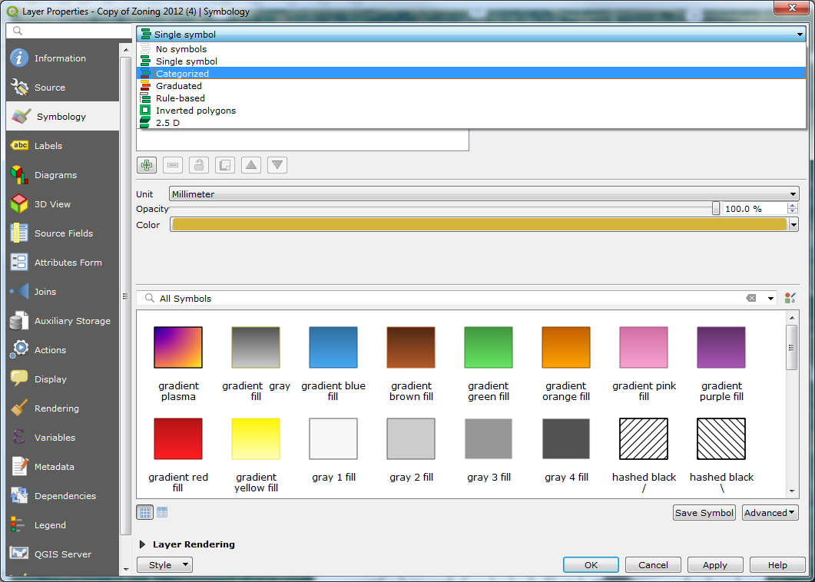Click the yellow Color swatch bar
Image resolution: width=815 pixels, height=582 pixels.
(x=479, y=224)
